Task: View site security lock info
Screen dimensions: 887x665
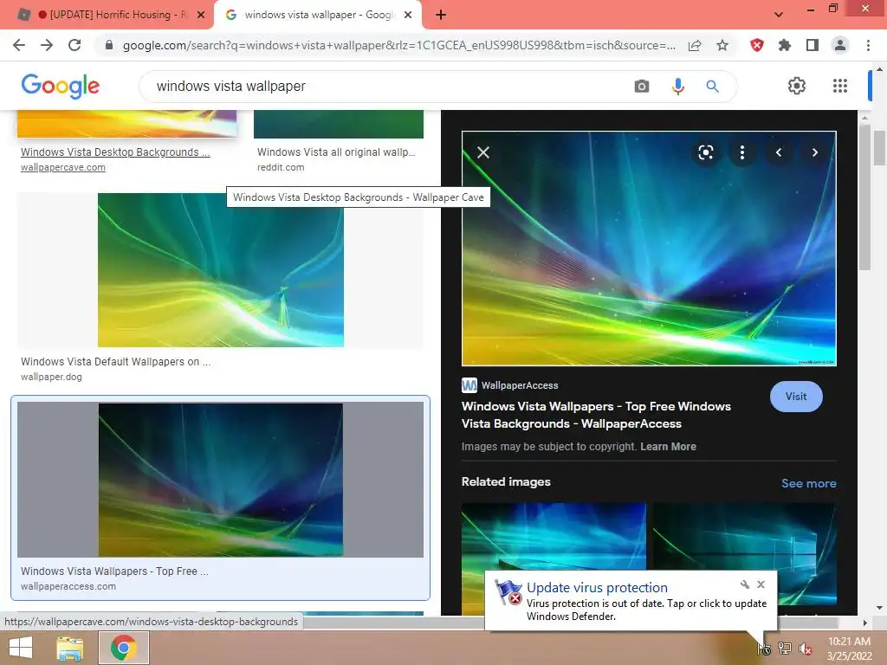Action: tap(109, 45)
